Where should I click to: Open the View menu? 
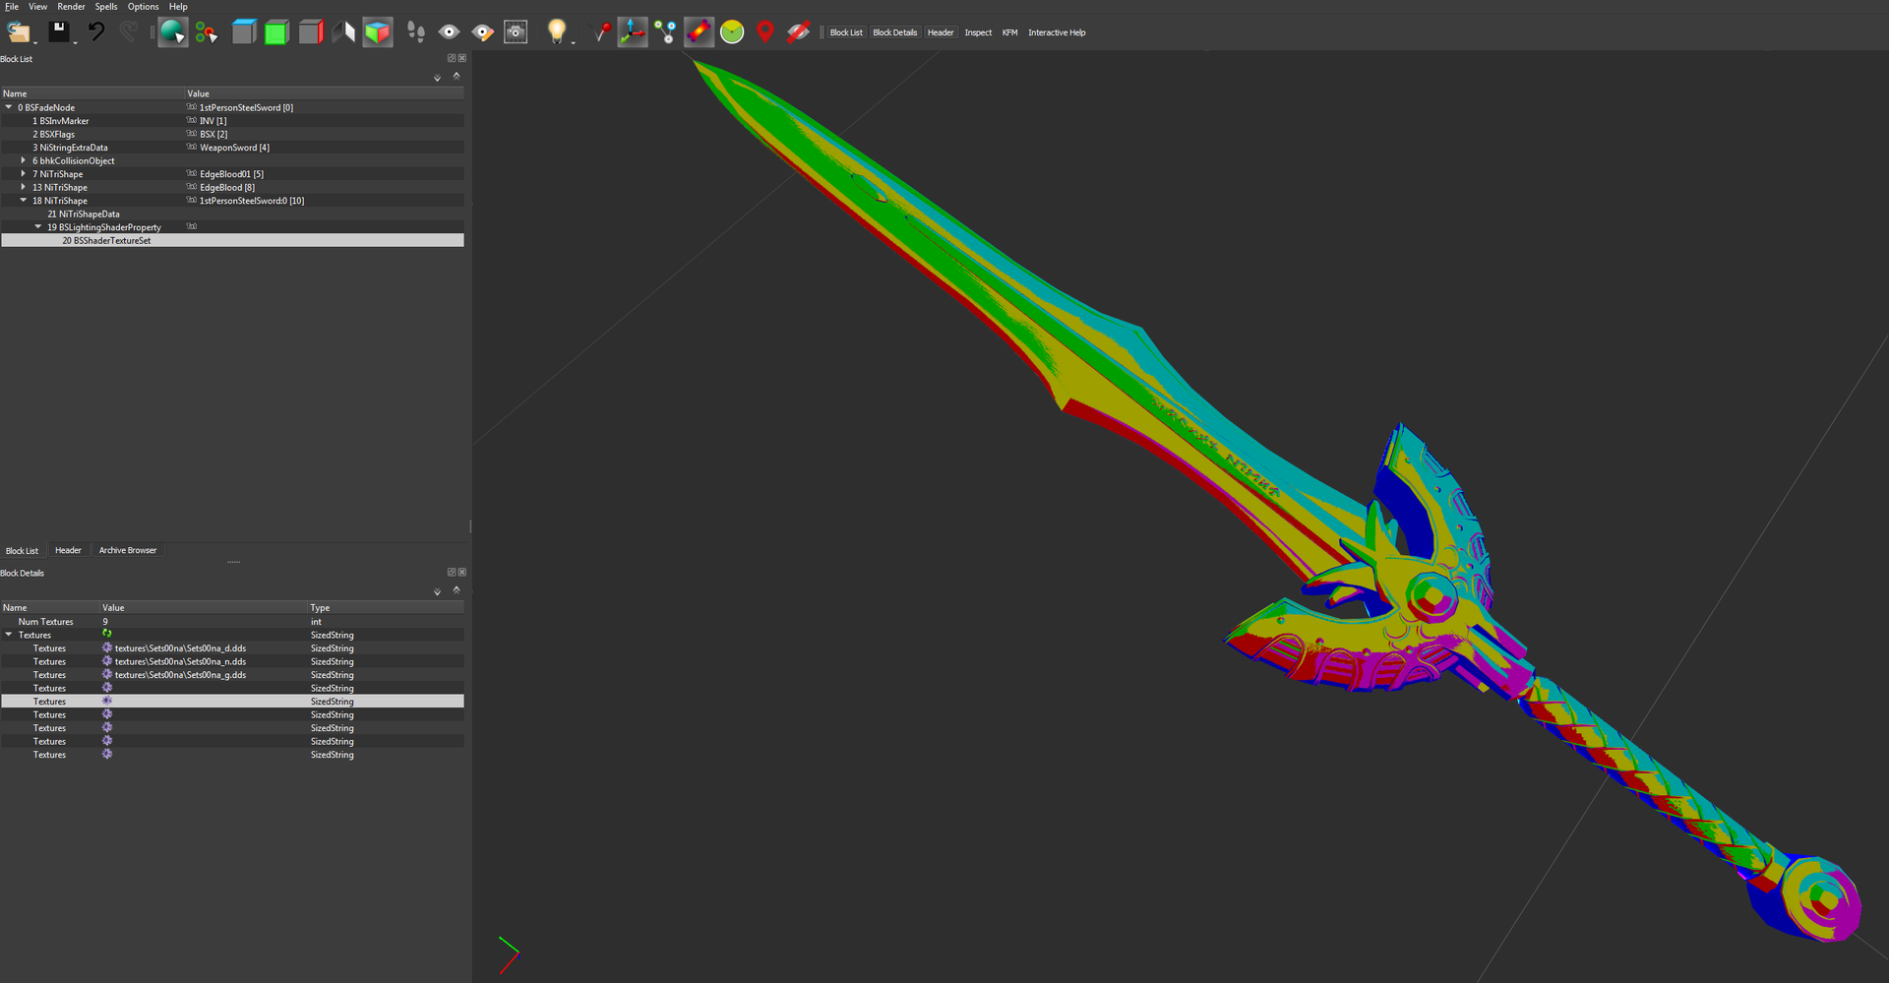pyautogui.click(x=37, y=7)
